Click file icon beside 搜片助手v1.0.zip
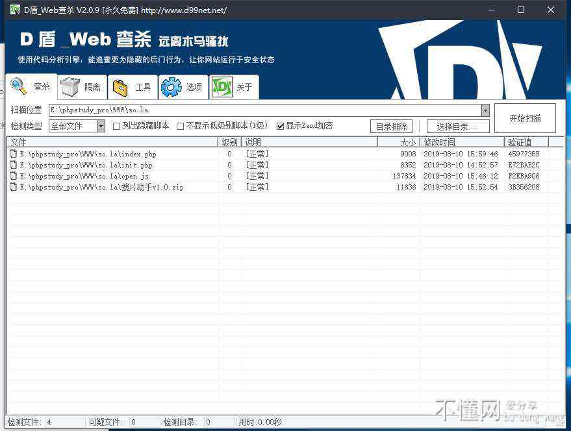The width and height of the screenshot is (571, 431). [x=13, y=186]
